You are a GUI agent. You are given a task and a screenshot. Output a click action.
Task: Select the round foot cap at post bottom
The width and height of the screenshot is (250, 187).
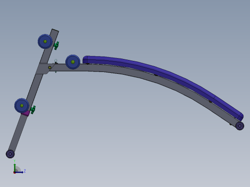(x=10, y=154)
